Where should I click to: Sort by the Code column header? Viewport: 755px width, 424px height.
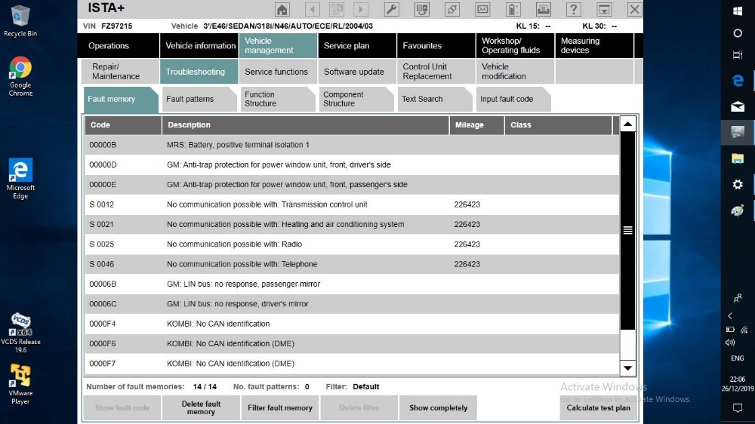click(x=123, y=125)
